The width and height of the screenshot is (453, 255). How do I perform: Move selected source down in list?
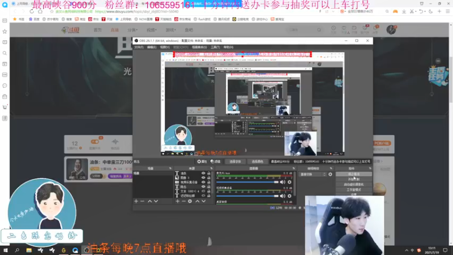204,201
